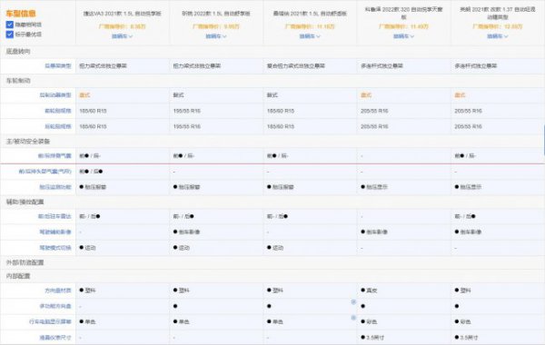
Task: Click the 车型信息 heading
Action: [x=21, y=14]
